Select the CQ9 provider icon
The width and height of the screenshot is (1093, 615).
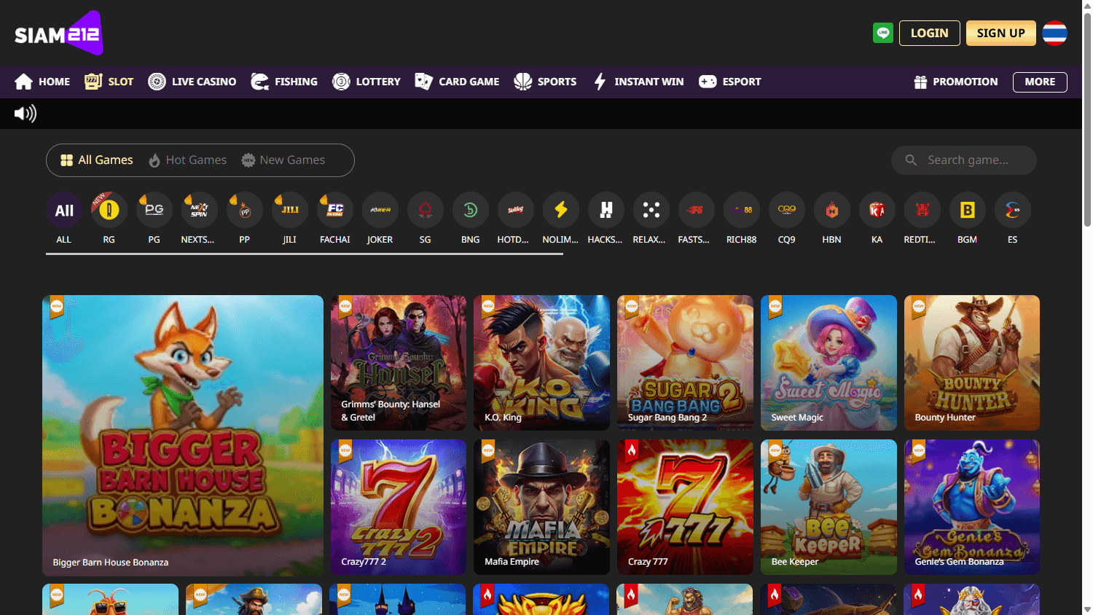pyautogui.click(x=786, y=209)
